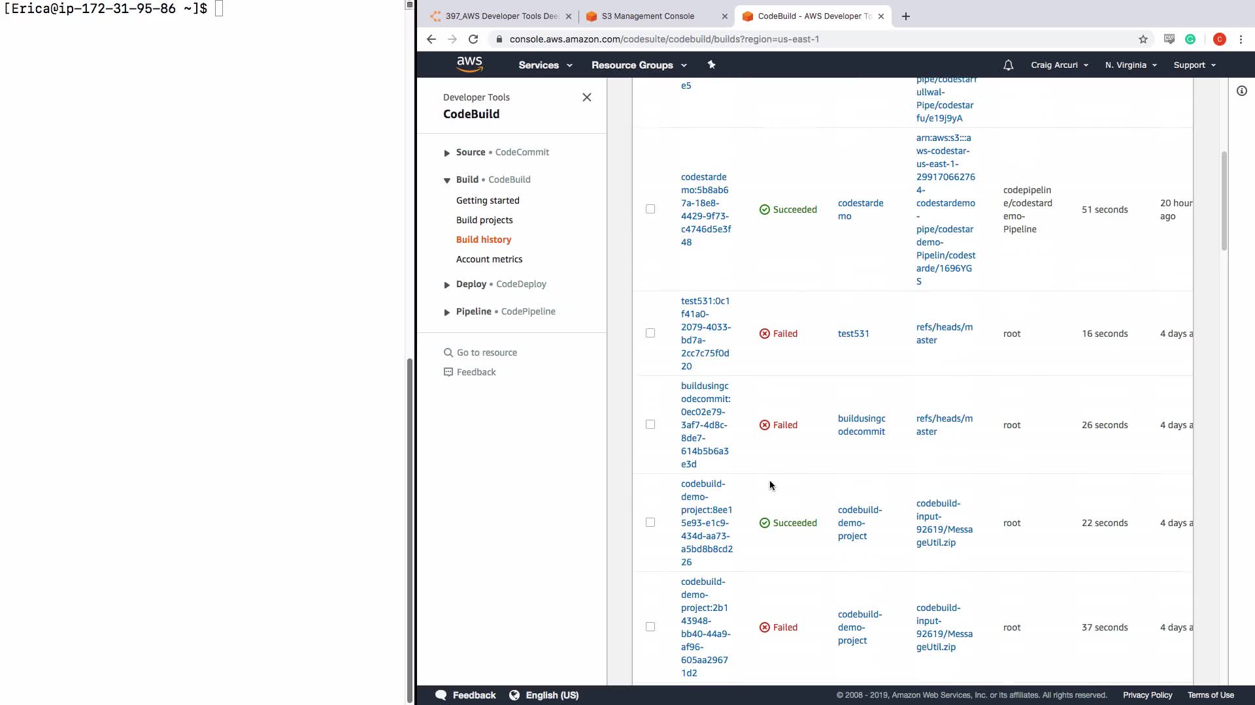Switch to the S3 Management Console tab
The height and width of the screenshot is (705, 1255).
(647, 16)
